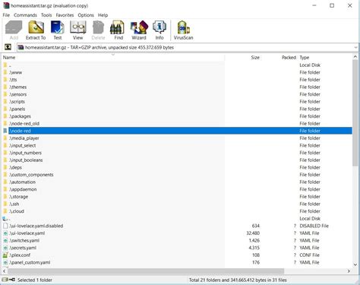Open the Tools menu
This screenshot has width=360, height=285.
[x=46, y=15]
